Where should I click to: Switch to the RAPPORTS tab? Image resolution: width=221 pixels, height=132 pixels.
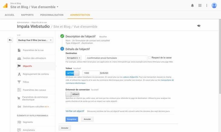[x=27, y=15]
